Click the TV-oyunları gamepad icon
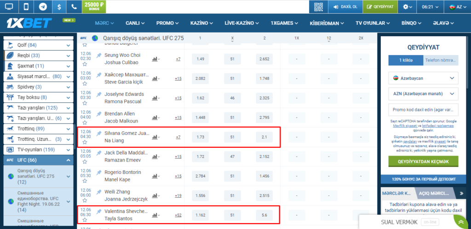The width and height of the screenshot is (471, 229). point(10,150)
